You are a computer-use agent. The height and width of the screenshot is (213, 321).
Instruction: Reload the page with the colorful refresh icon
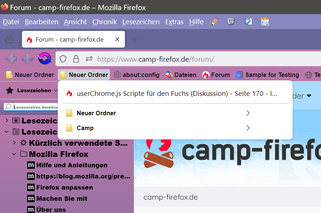(45, 59)
